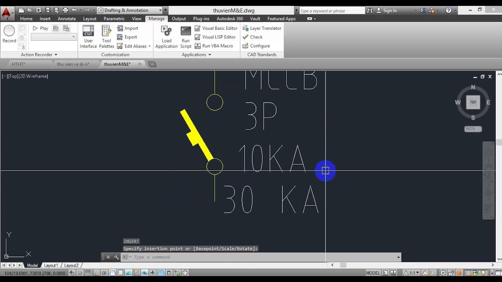Click the Express Tools ribbon minimize button
This screenshot has height=282, width=502.
tap(310, 18)
